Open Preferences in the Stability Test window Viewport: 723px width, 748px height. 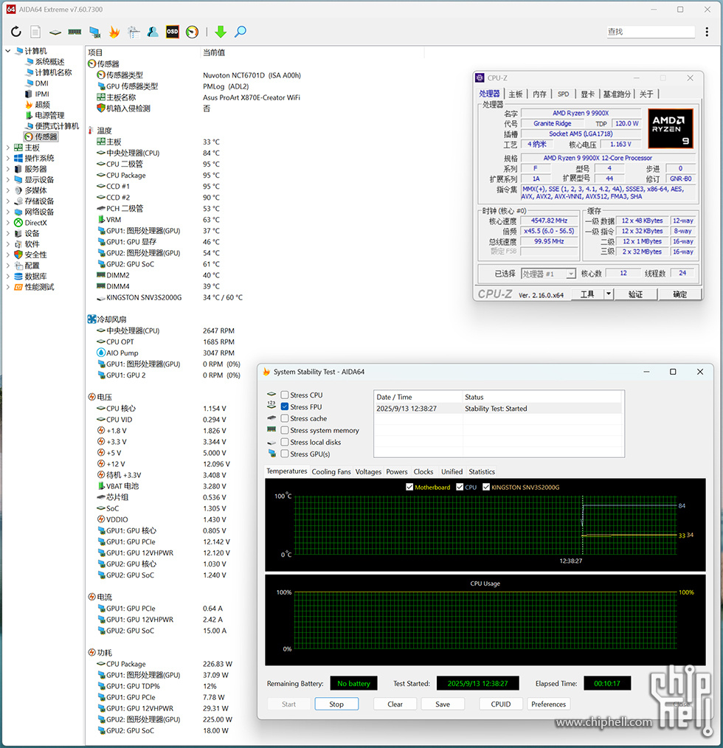pyautogui.click(x=548, y=704)
